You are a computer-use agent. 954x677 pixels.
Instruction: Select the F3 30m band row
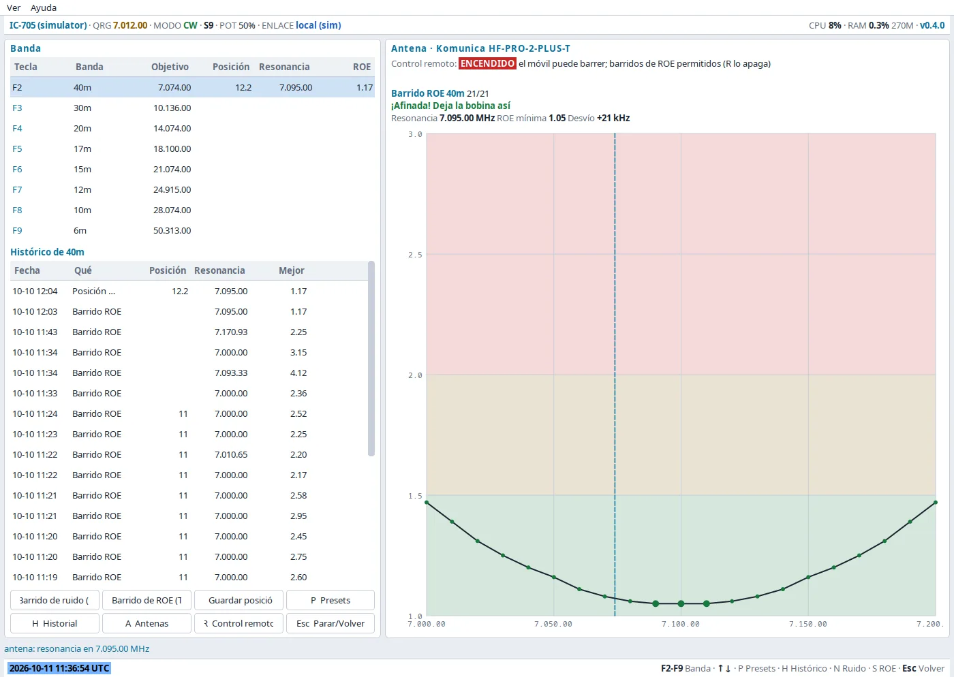[x=192, y=108]
